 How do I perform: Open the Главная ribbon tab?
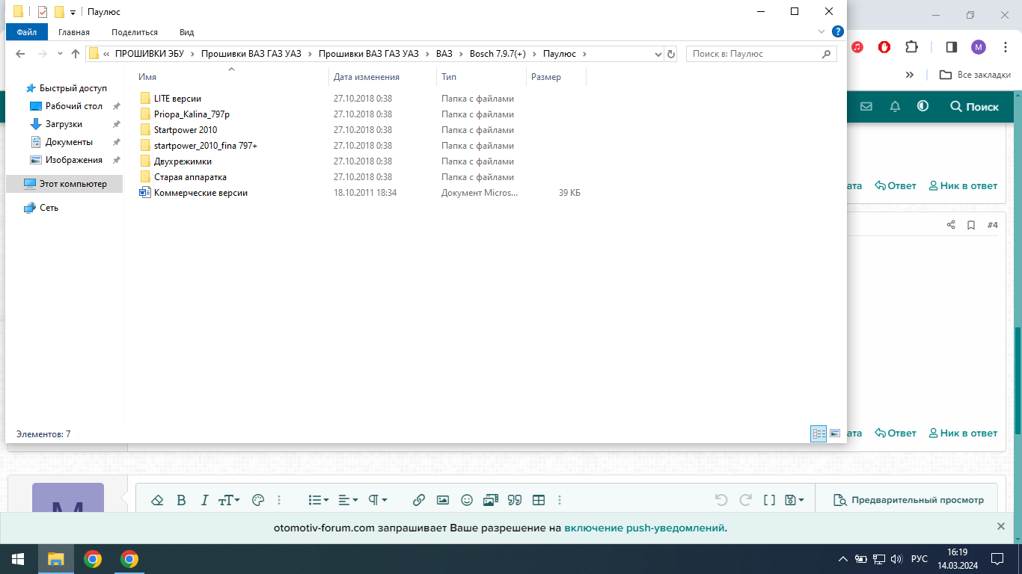coord(74,32)
